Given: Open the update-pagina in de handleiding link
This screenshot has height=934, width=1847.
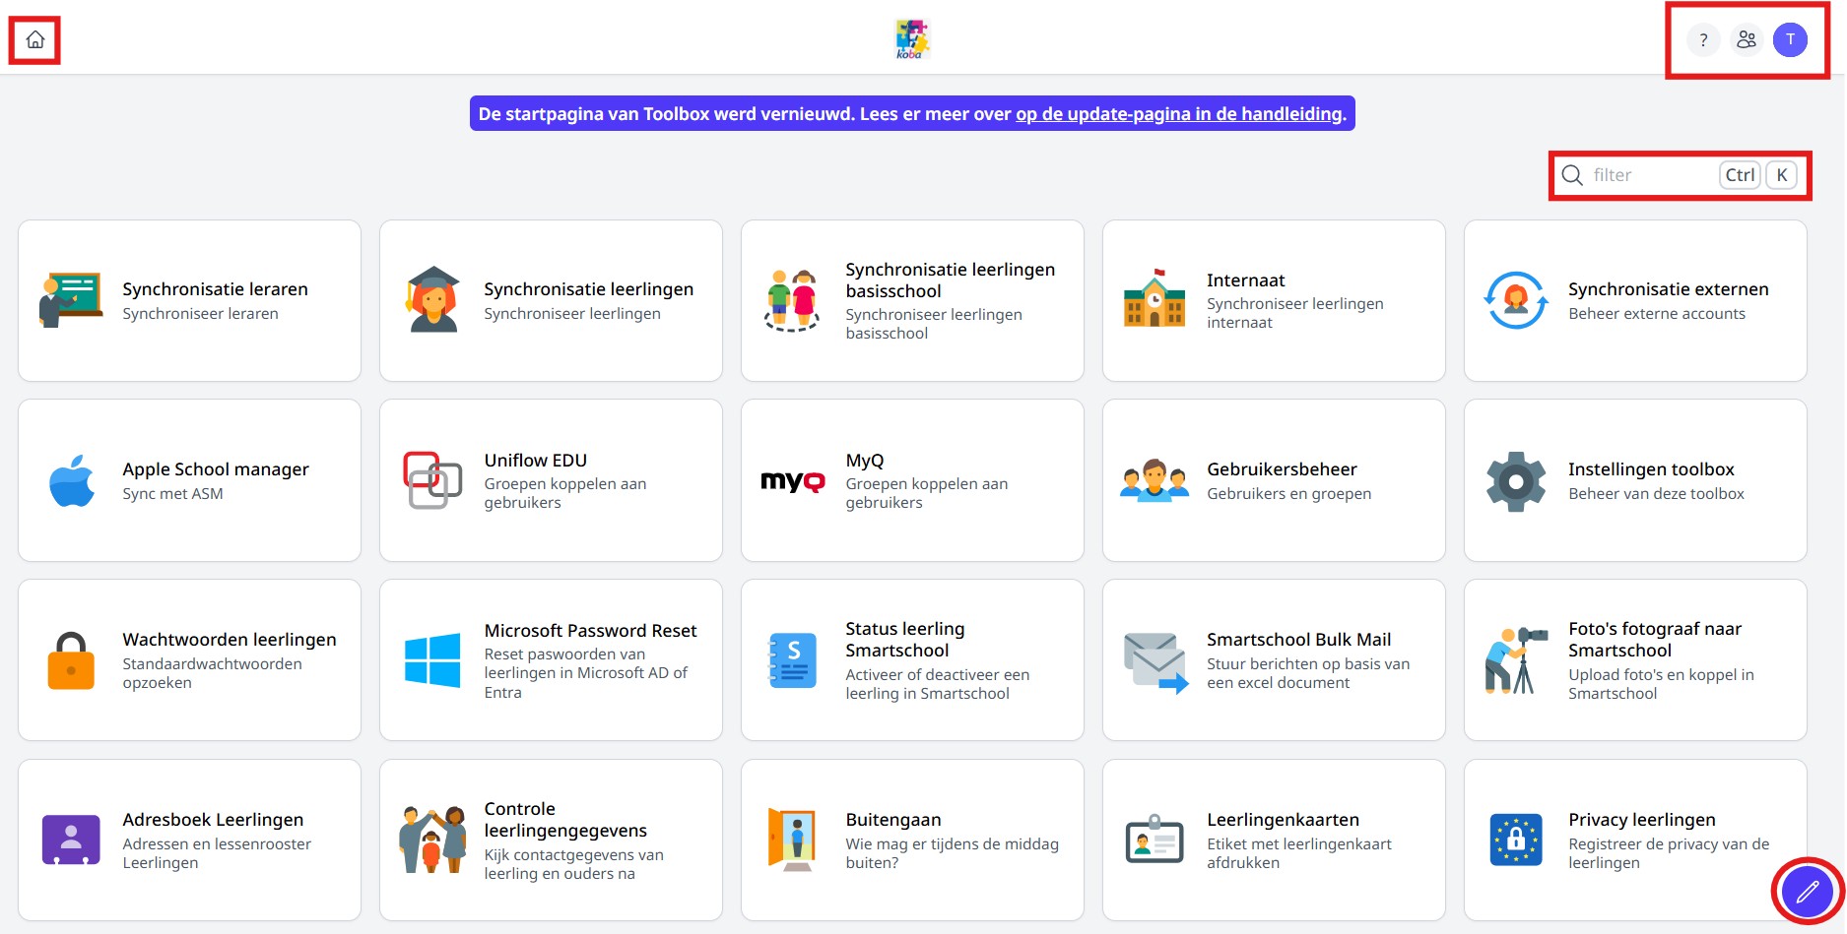Looking at the screenshot, I should 1179,114.
